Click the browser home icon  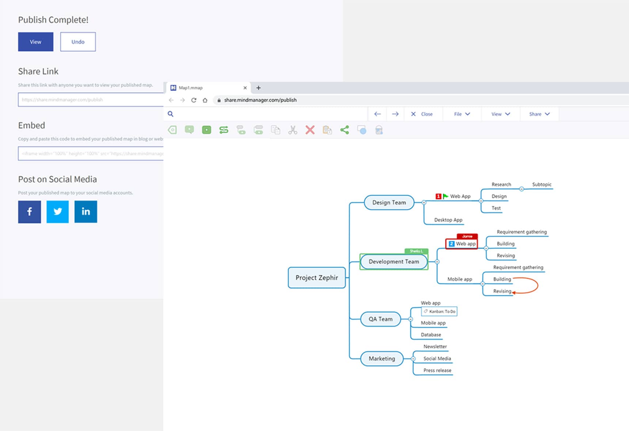tap(205, 100)
